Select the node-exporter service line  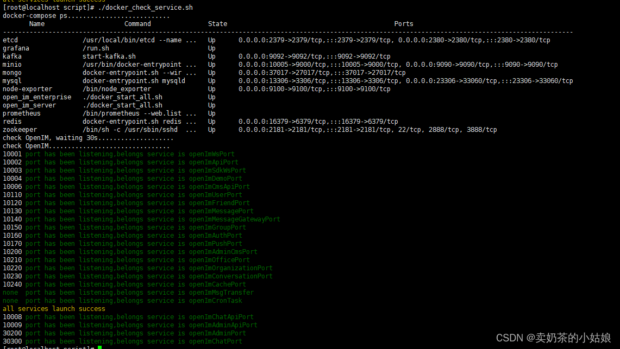(x=26, y=88)
